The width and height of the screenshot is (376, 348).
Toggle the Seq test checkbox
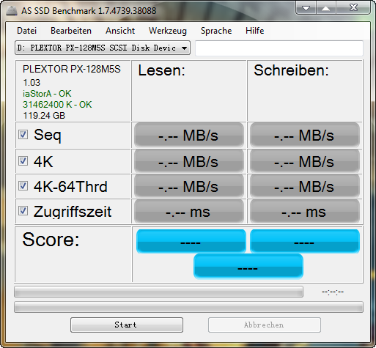[x=23, y=135]
